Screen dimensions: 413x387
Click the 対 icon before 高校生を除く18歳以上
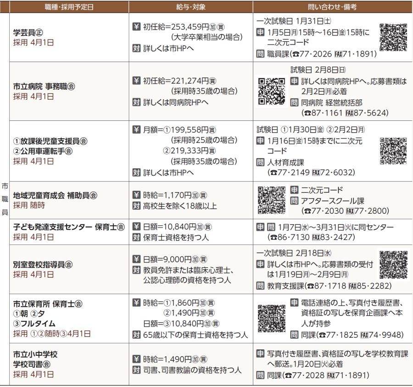(136, 205)
